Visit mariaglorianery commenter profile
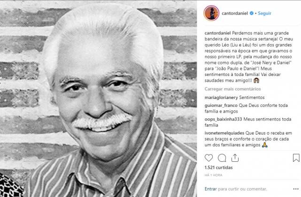 pos(221,98)
